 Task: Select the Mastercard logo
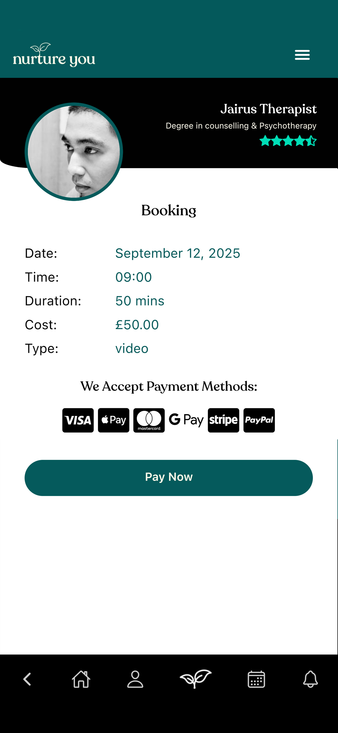[149, 420]
